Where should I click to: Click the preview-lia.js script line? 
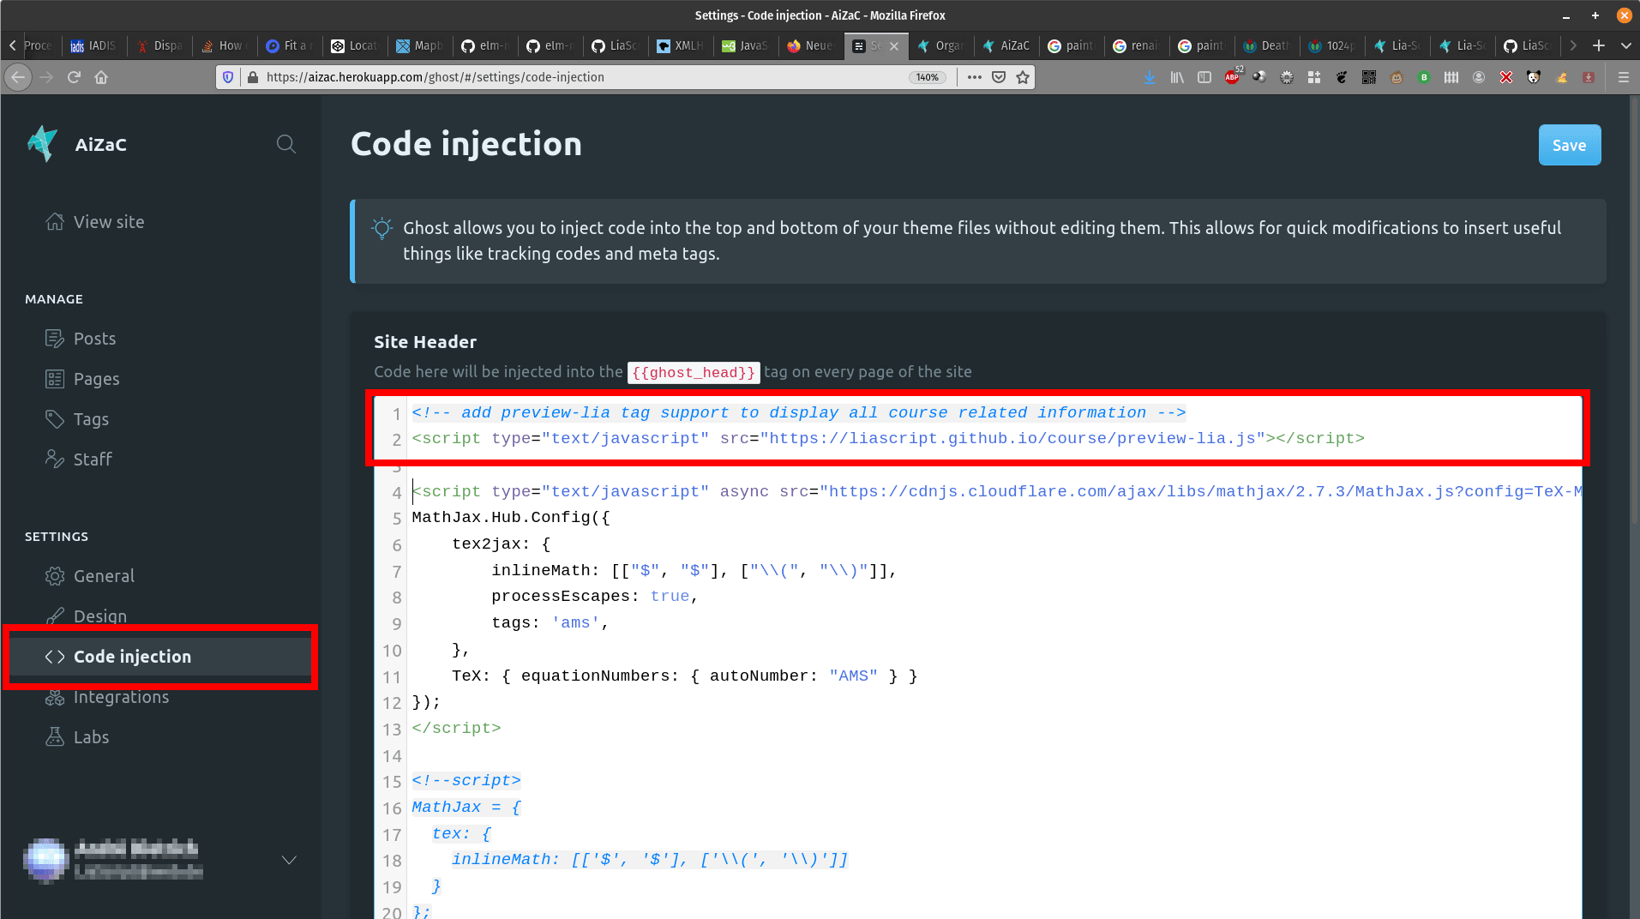coord(888,439)
